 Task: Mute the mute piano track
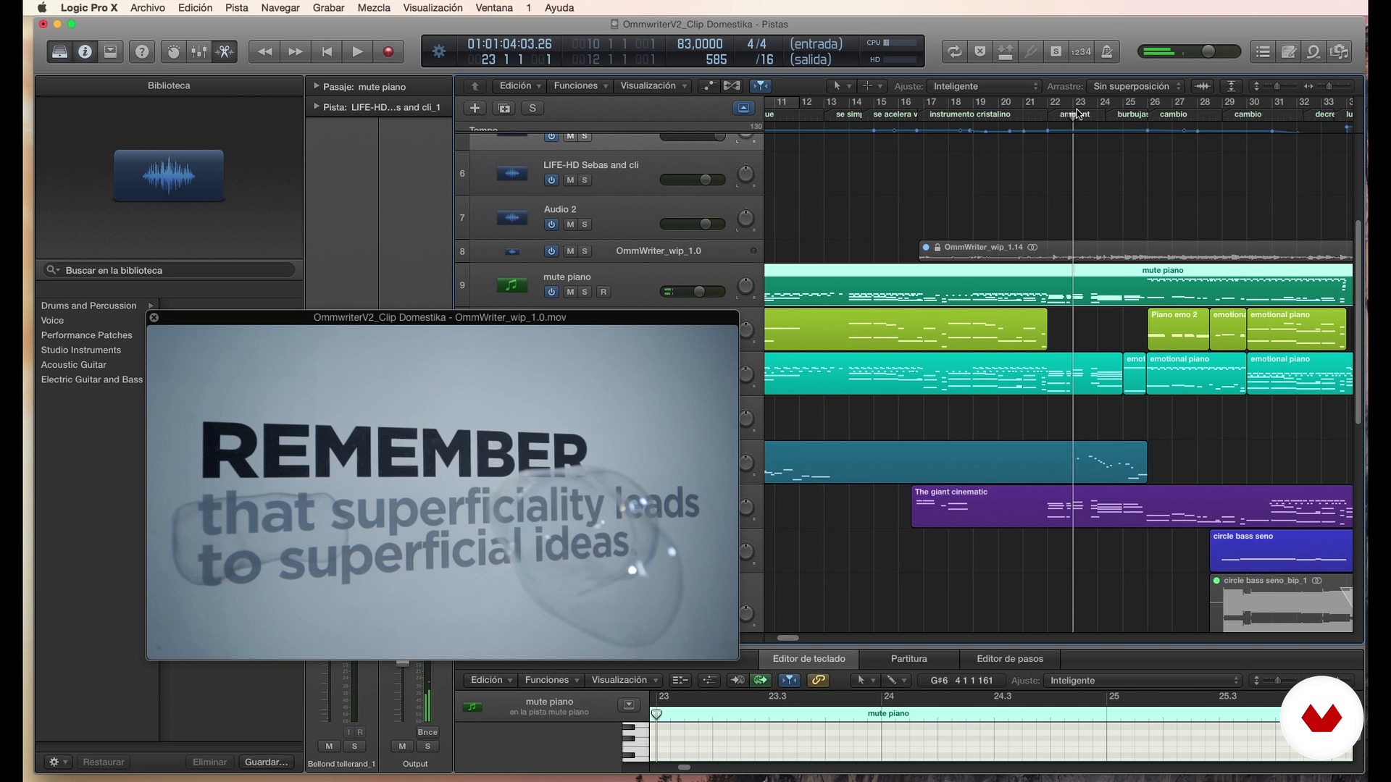click(x=570, y=292)
